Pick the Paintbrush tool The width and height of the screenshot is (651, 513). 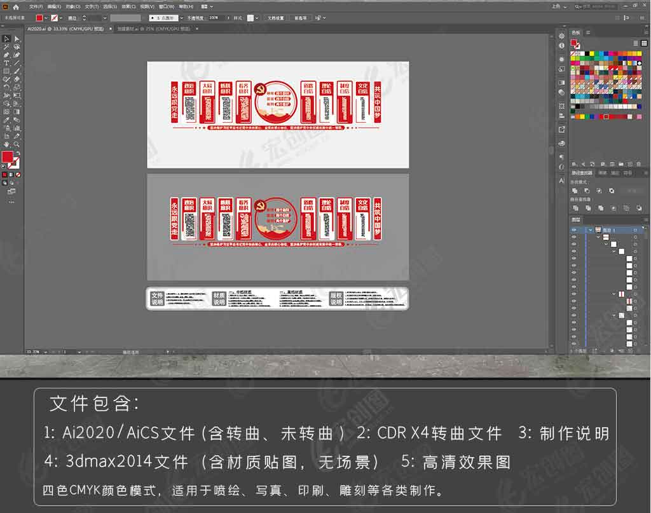click(17, 71)
